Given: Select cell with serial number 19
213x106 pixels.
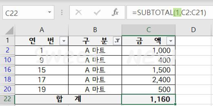Looking at the screenshot, I should click(x=42, y=90).
